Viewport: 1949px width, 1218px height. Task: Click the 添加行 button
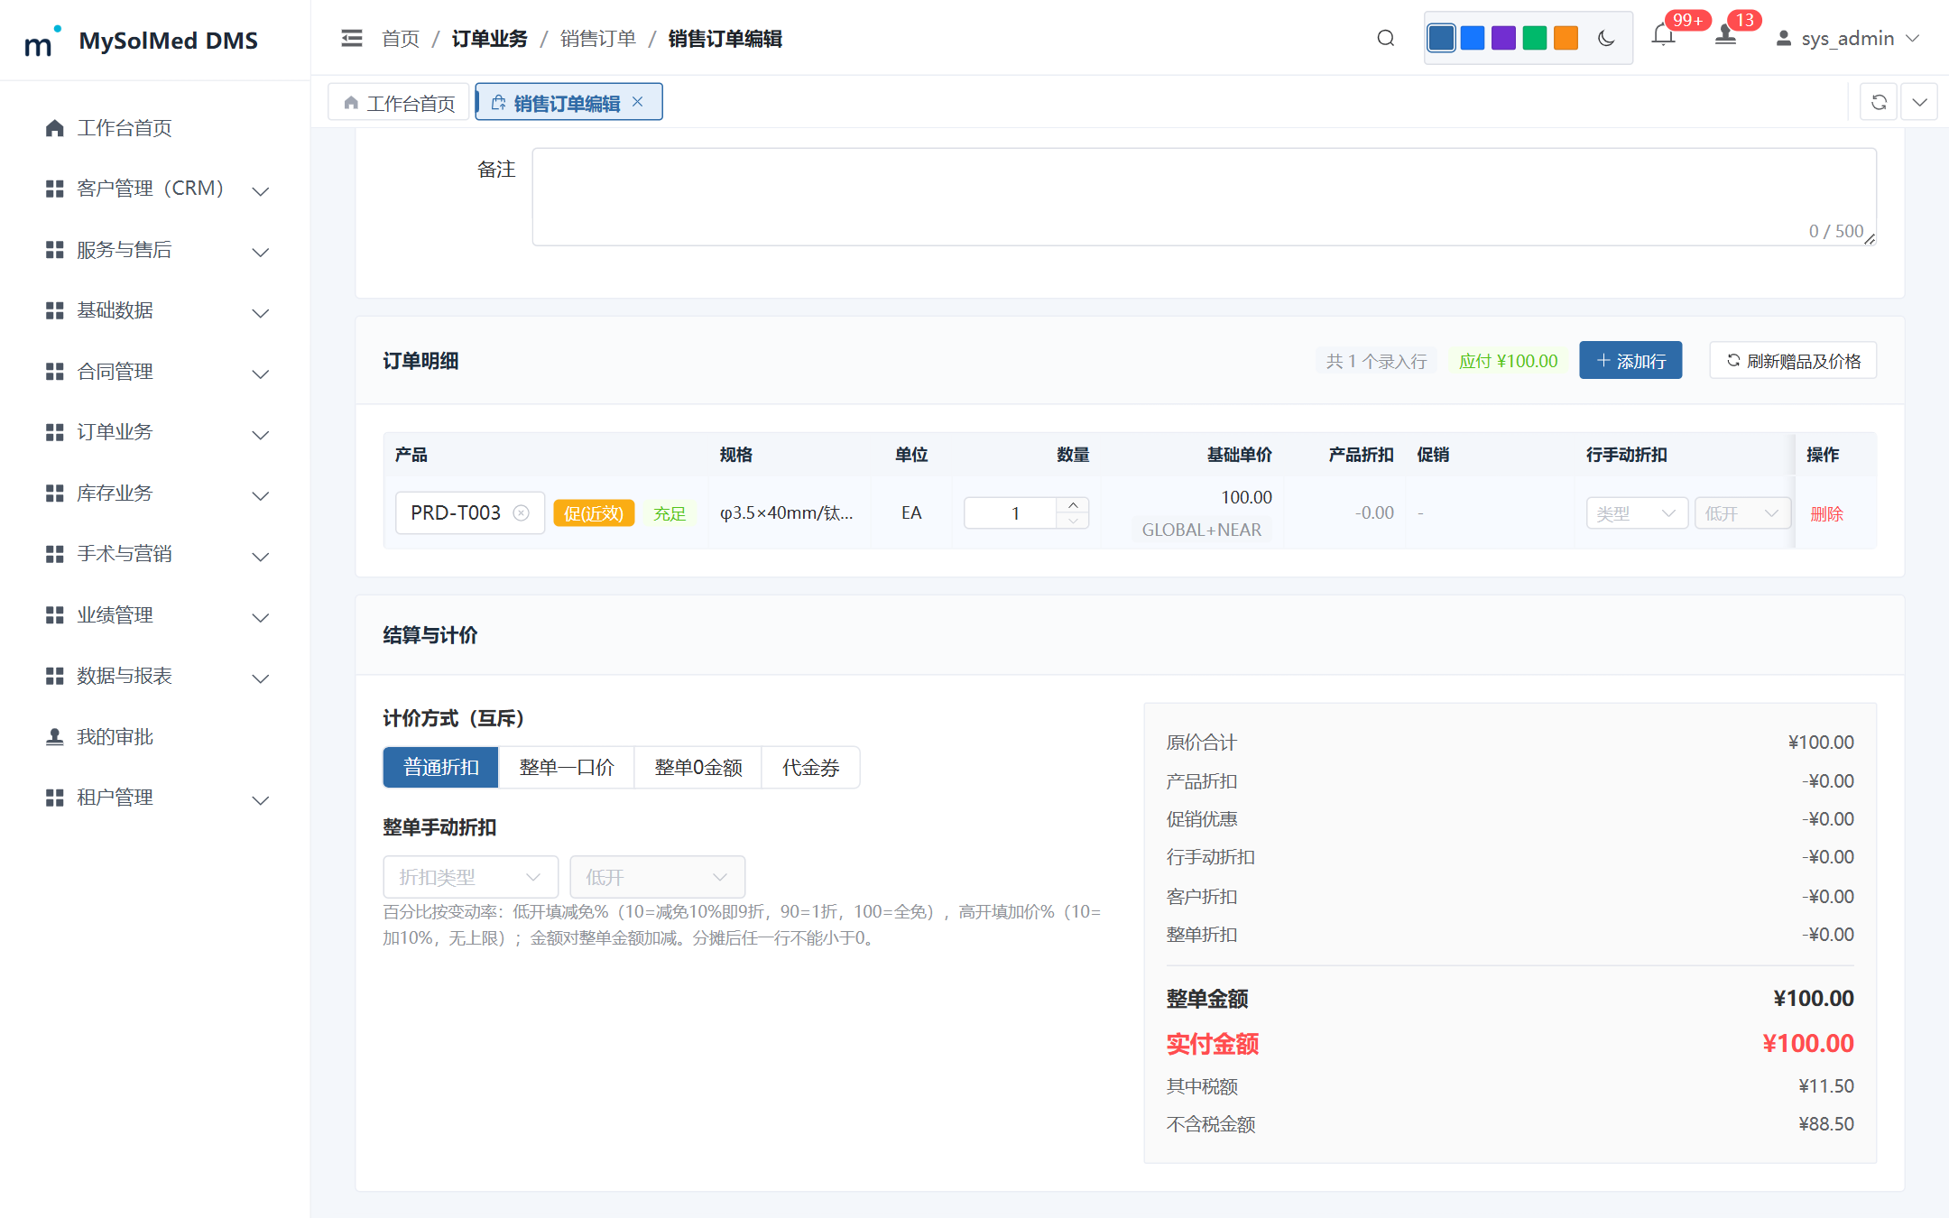pos(1630,361)
